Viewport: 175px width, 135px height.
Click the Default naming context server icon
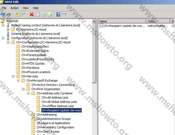point(8,25)
